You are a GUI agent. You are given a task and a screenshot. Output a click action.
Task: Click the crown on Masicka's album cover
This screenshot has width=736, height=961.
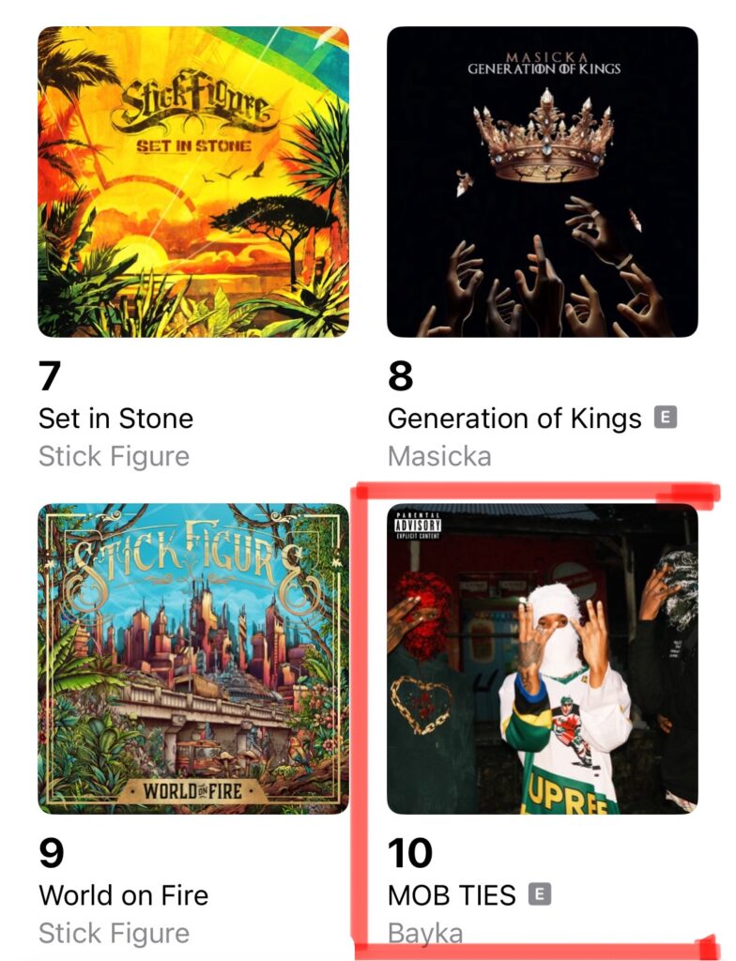544,136
